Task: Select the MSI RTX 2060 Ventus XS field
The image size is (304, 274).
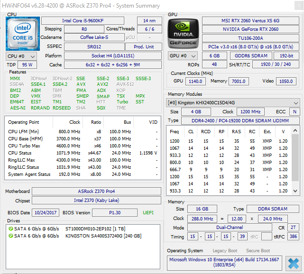Action: [250, 20]
